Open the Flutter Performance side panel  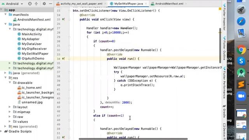tap(224, 82)
